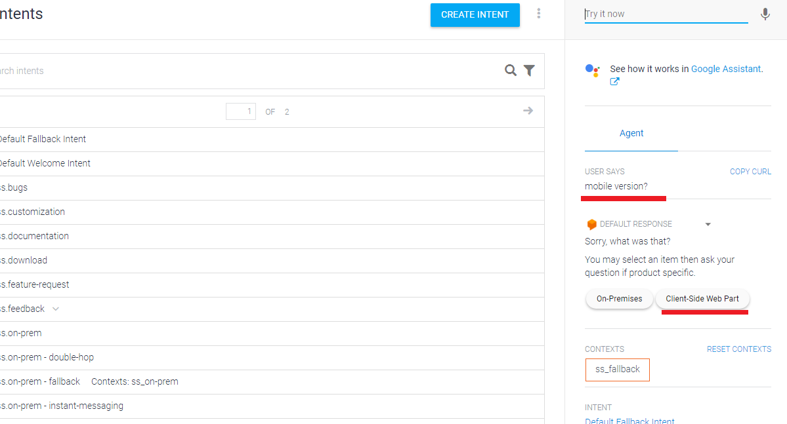Go to next page arrow
Viewport: 787px width, 424px height.
click(x=528, y=111)
